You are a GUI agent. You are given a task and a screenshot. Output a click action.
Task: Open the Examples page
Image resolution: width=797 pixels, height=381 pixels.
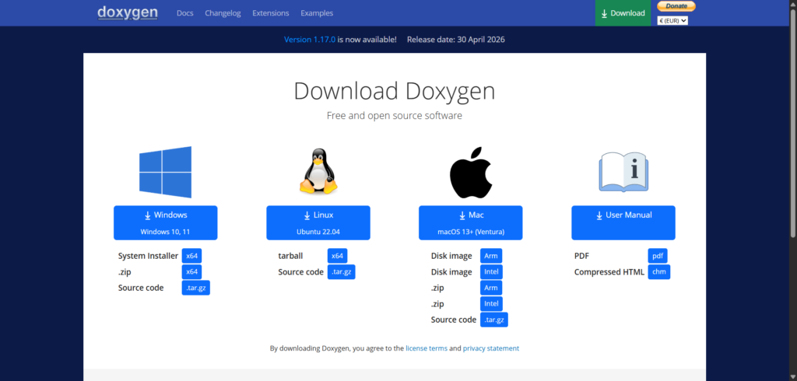317,13
